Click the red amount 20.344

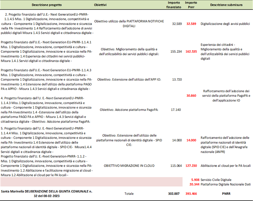(194, 184)
